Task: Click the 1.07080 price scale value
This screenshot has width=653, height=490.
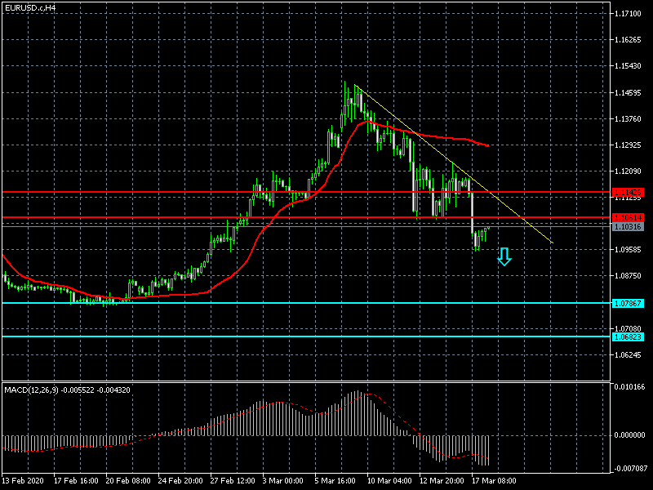Action: (628, 329)
